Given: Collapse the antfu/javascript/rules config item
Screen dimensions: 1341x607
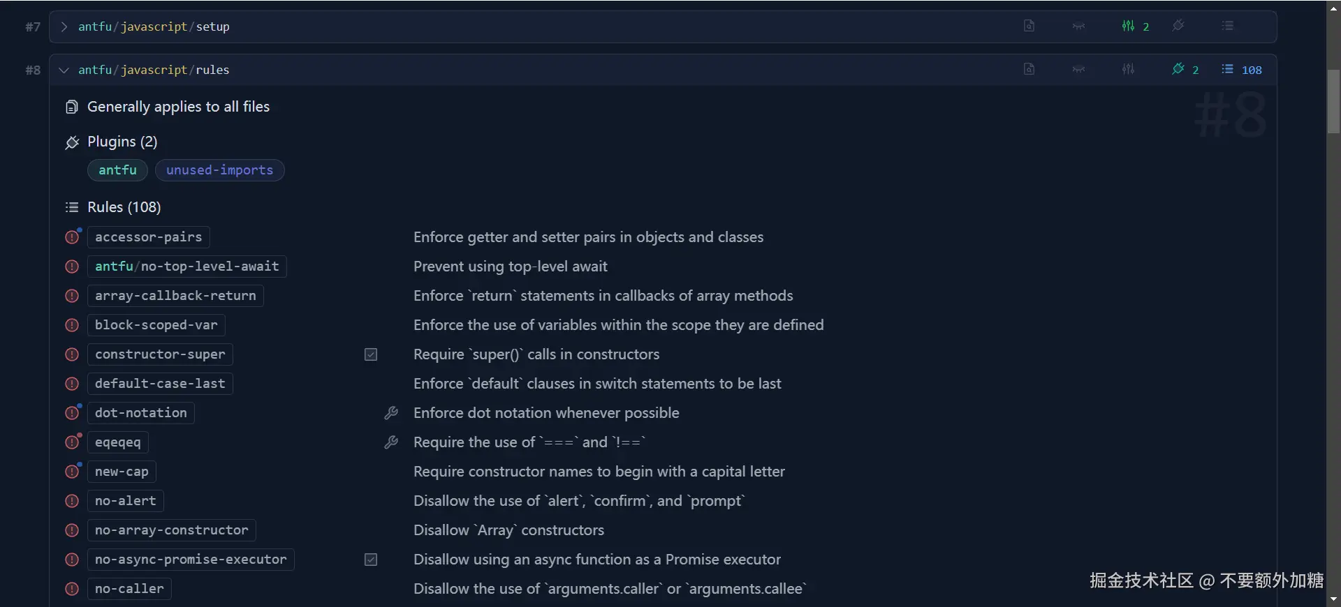Looking at the screenshot, I should click(64, 70).
